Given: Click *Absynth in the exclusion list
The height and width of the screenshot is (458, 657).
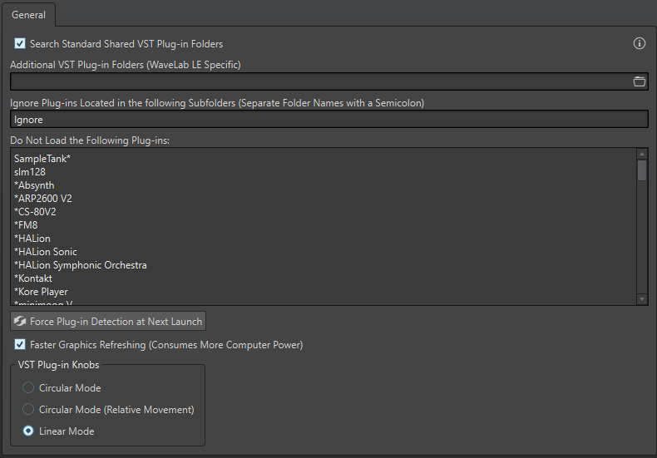Looking at the screenshot, I should point(34,185).
